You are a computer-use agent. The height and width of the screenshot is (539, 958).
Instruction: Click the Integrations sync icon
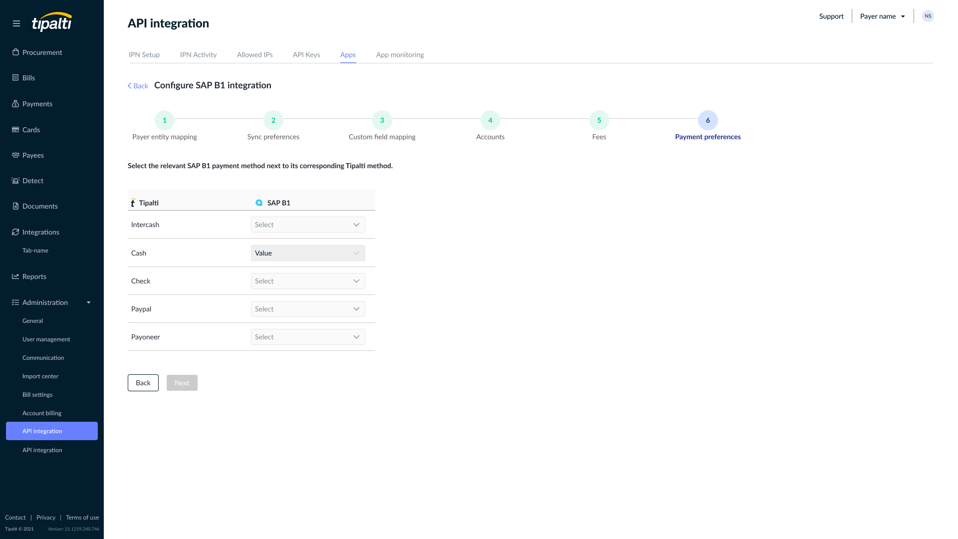coord(15,232)
